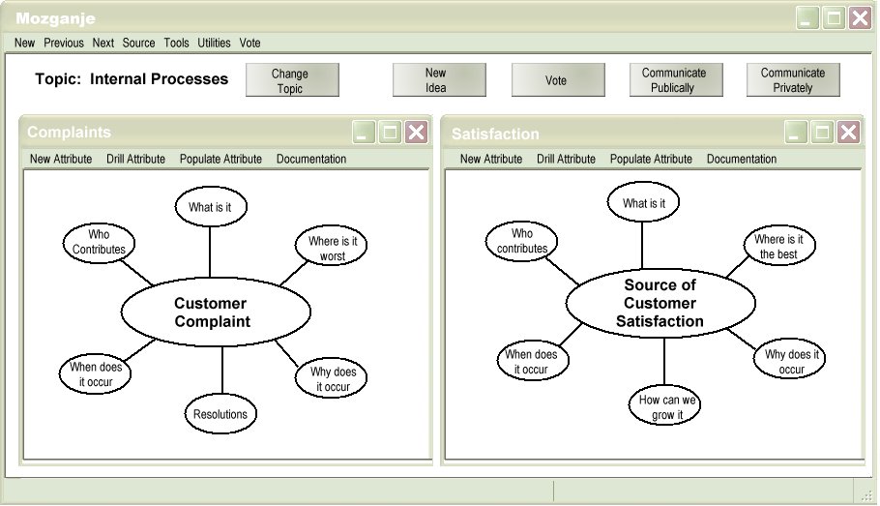The width and height of the screenshot is (880, 506).
Task: Click the Vote button in toolbar
Action: pos(557,80)
